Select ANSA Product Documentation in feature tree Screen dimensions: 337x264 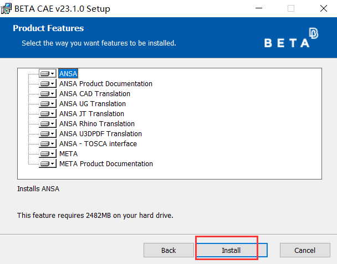106,83
